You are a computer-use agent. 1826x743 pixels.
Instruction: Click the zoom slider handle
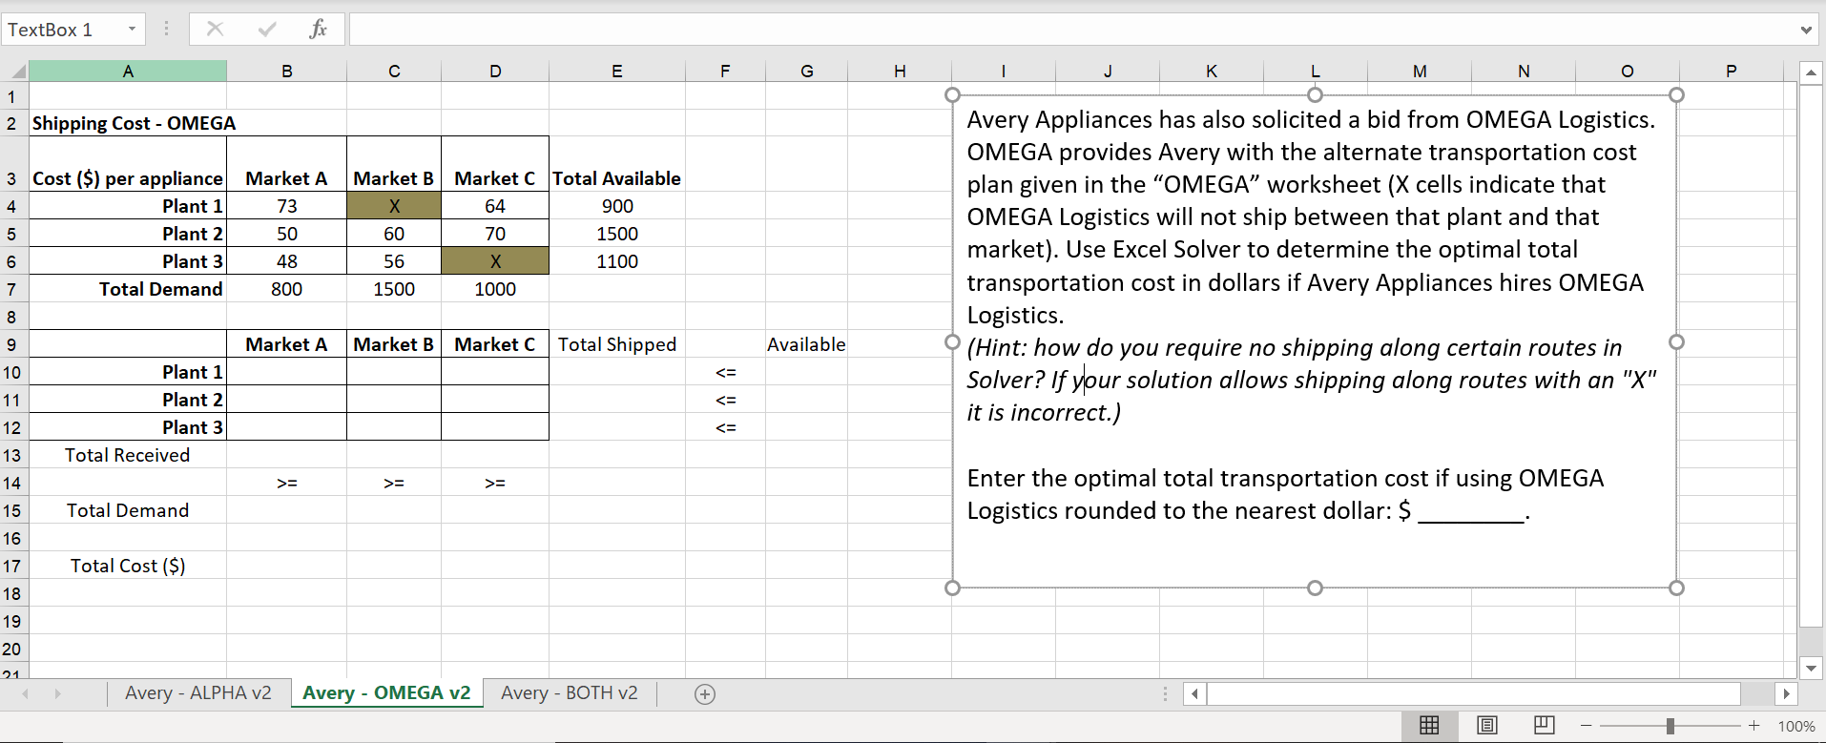(1670, 726)
